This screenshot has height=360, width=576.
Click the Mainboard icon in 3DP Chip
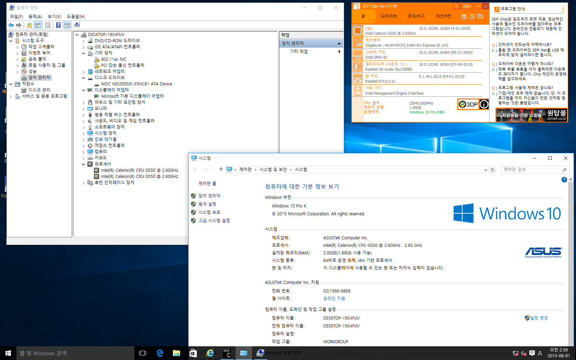tap(358, 43)
